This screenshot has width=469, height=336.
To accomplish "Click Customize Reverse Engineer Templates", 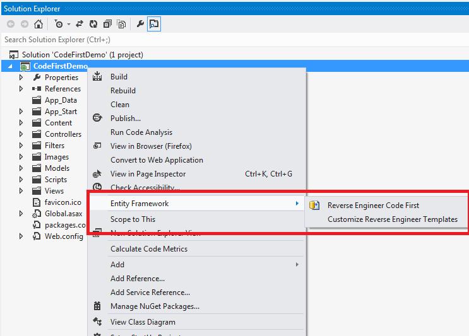I will point(393,219).
